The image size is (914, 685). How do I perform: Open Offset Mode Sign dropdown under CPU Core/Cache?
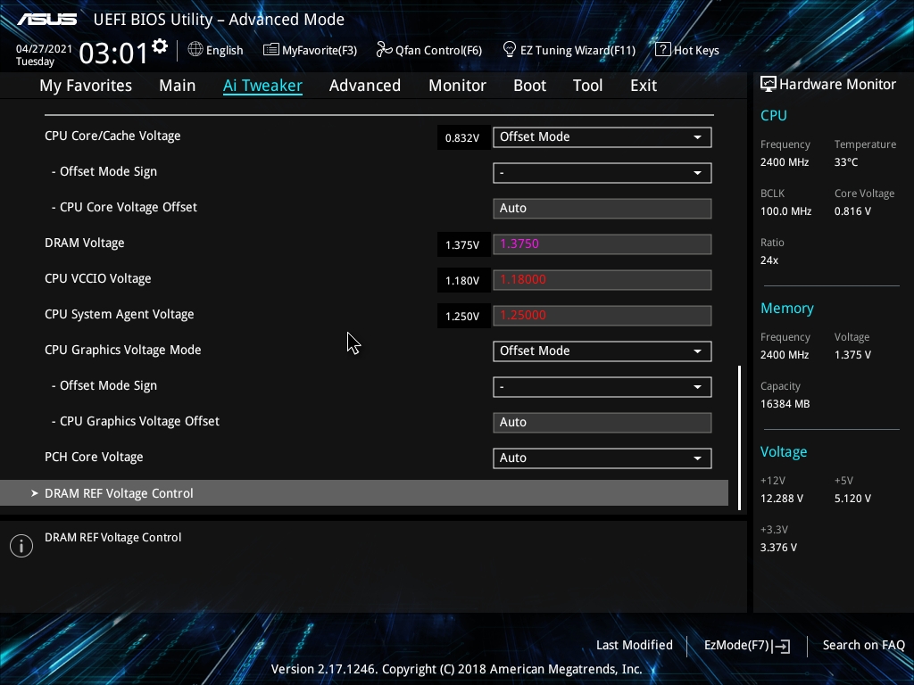(x=602, y=173)
